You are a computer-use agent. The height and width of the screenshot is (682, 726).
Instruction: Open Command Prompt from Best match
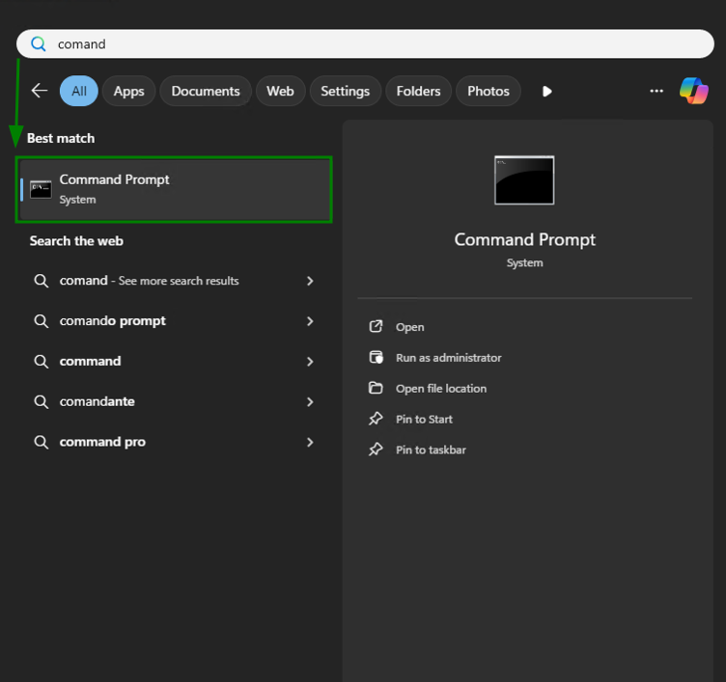click(x=174, y=189)
